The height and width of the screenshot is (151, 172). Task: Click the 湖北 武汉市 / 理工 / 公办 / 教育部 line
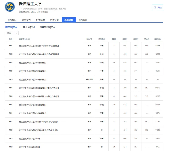[34, 12]
